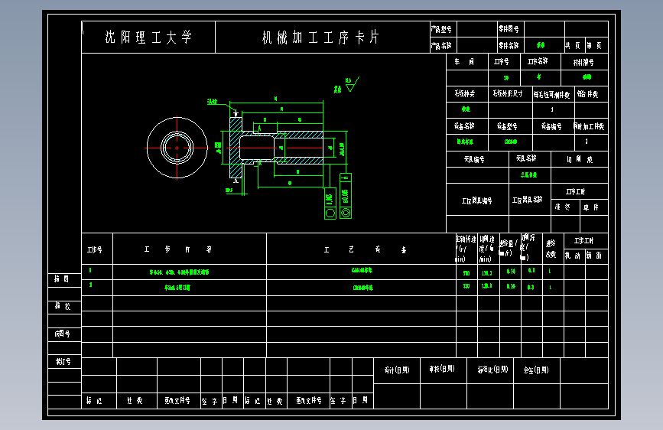Click the heading "机械加工工序卡片"
The image size is (663, 430).
click(320, 37)
